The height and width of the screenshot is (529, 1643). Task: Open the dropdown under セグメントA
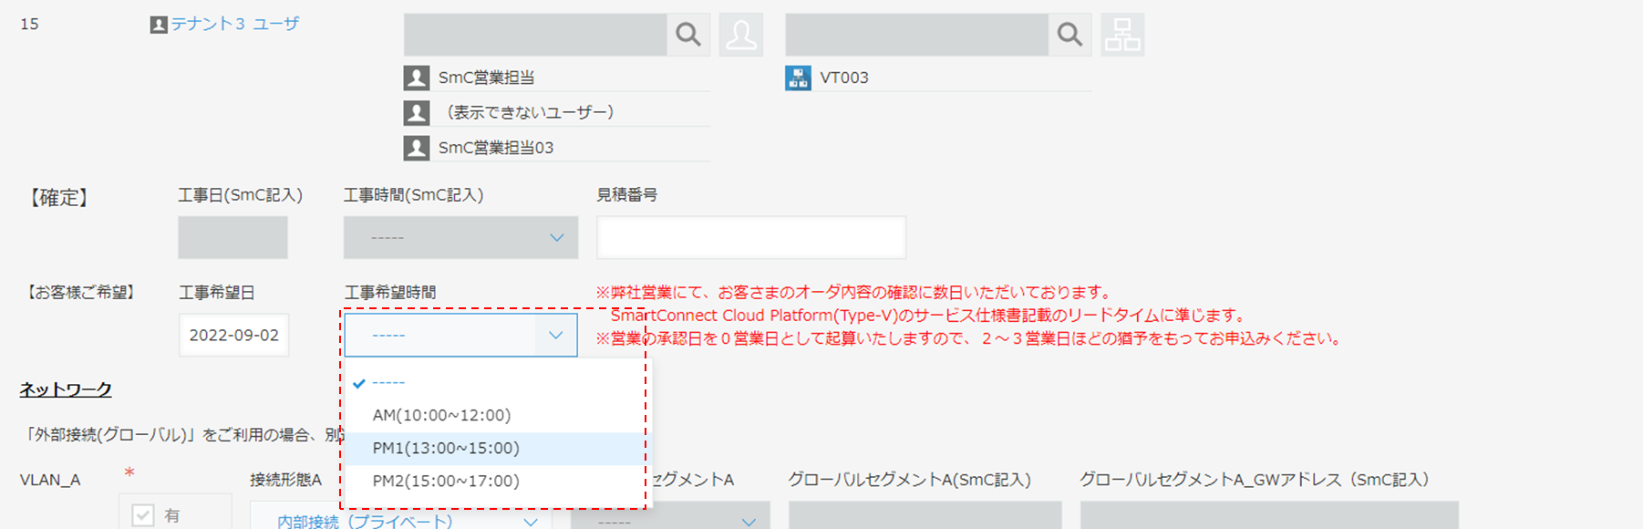tap(670, 515)
